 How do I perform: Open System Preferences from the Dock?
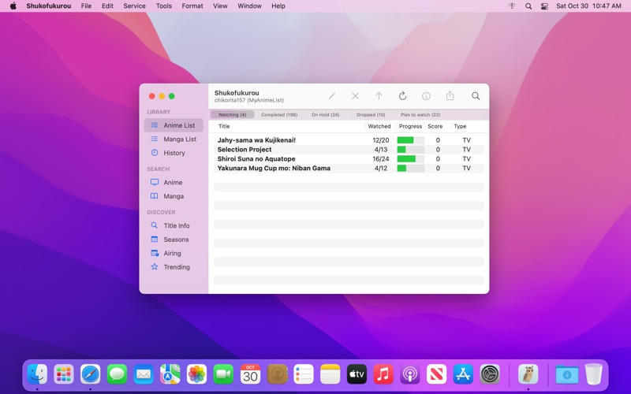[490, 374]
